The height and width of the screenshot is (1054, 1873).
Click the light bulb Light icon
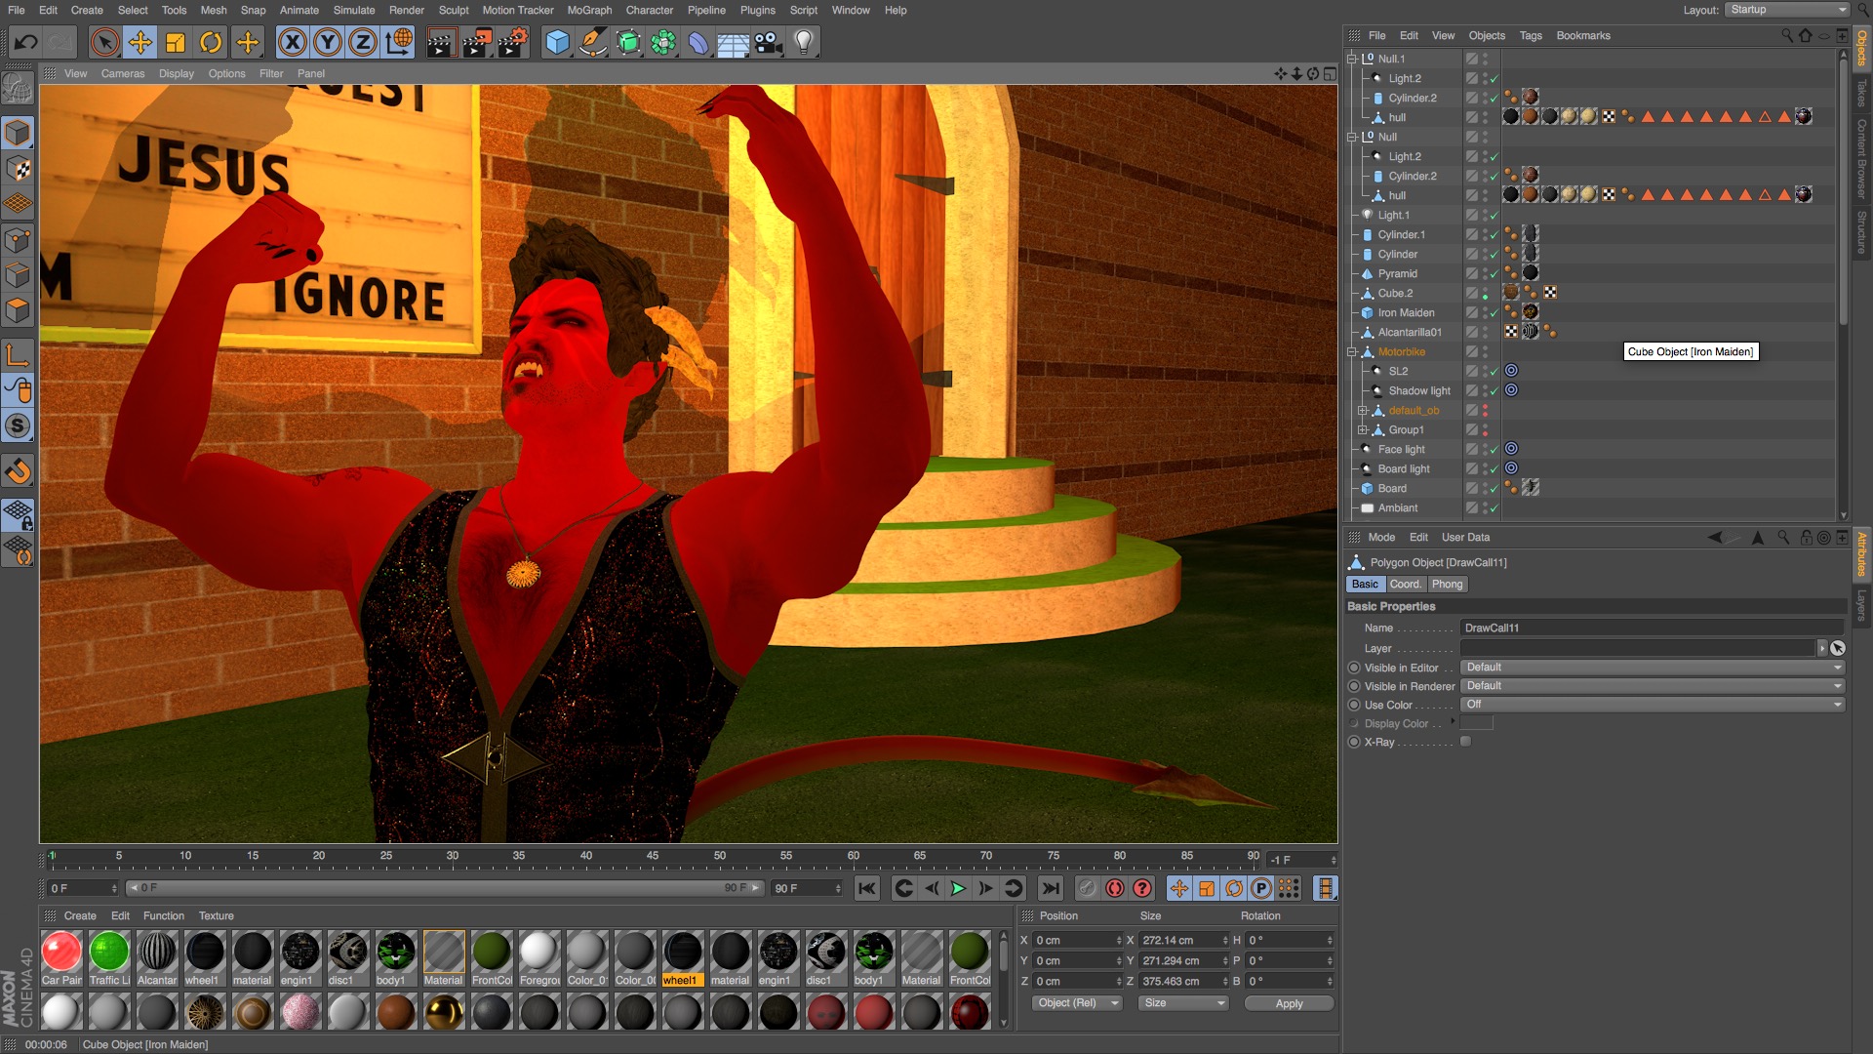point(804,42)
